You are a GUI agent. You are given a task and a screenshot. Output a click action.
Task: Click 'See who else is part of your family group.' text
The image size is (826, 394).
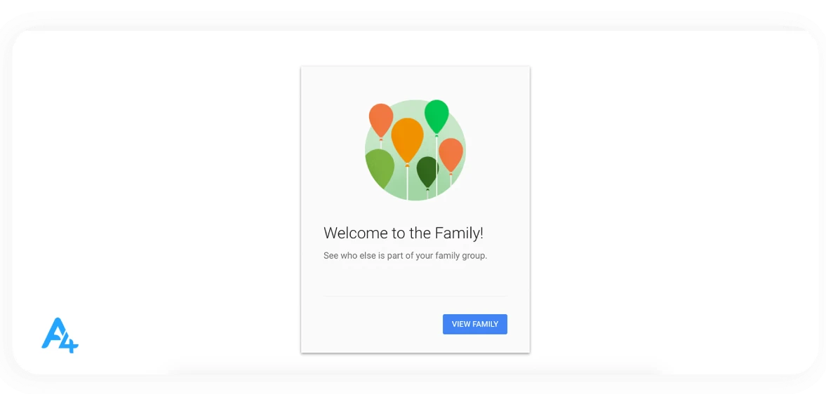[x=405, y=256]
